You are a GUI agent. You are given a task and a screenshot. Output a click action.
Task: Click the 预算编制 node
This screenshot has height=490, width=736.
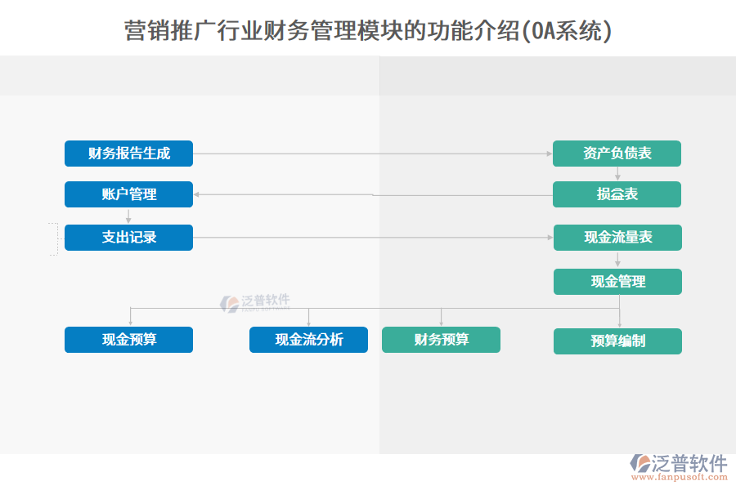(617, 341)
